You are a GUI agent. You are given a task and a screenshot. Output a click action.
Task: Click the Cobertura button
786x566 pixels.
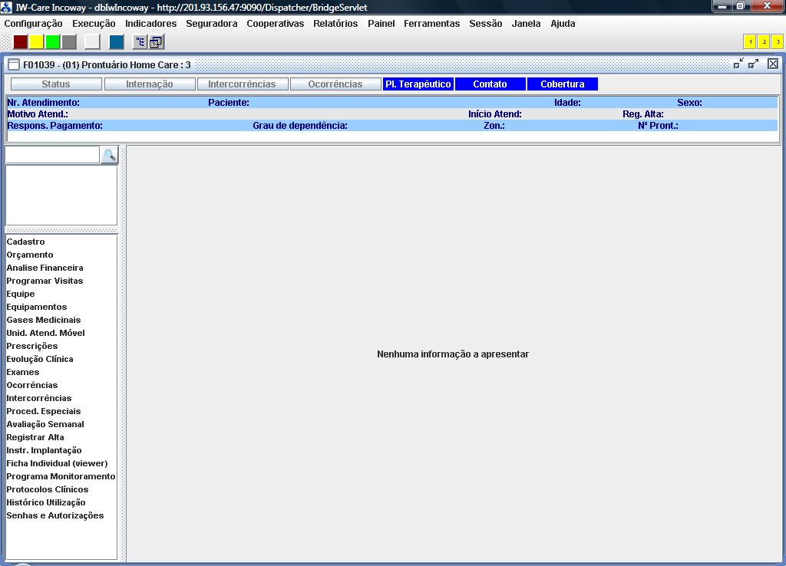pyautogui.click(x=563, y=84)
